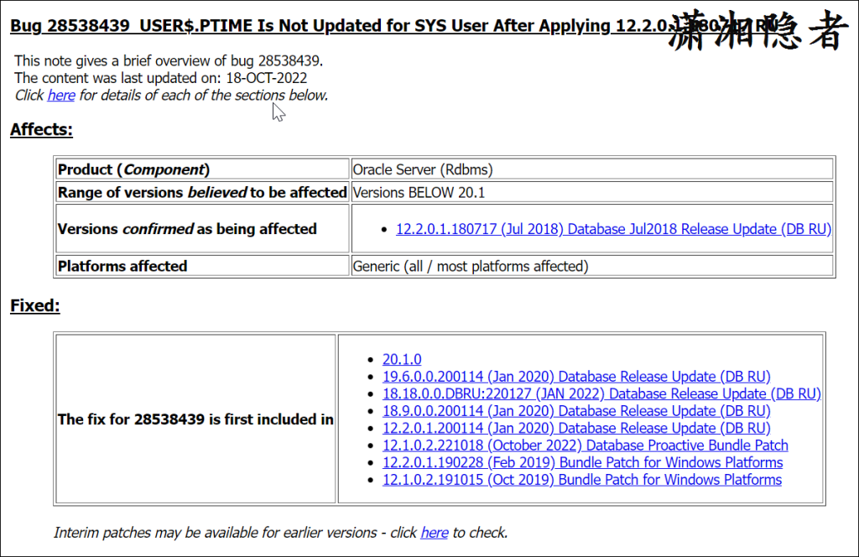859x557 pixels.
Task: Click 'The fix for 28538439 is first included in'
Action: tap(195, 419)
